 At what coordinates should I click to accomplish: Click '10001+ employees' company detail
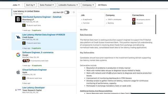[x=114, y=19]
